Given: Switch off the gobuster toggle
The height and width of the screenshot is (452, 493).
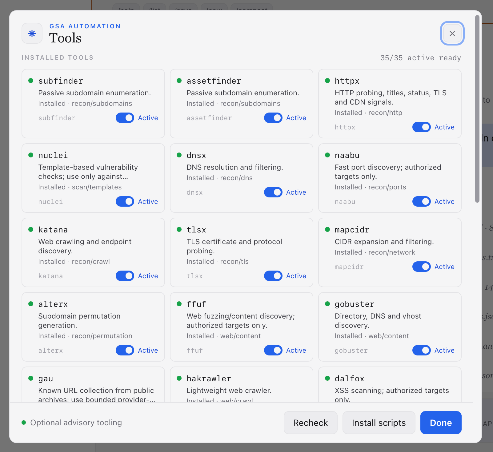Looking at the screenshot, I should [x=422, y=350].
